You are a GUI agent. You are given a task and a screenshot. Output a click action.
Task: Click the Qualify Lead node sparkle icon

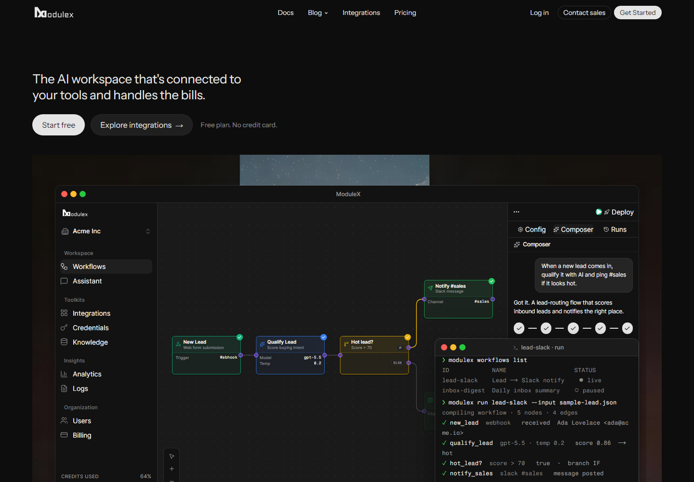262,344
